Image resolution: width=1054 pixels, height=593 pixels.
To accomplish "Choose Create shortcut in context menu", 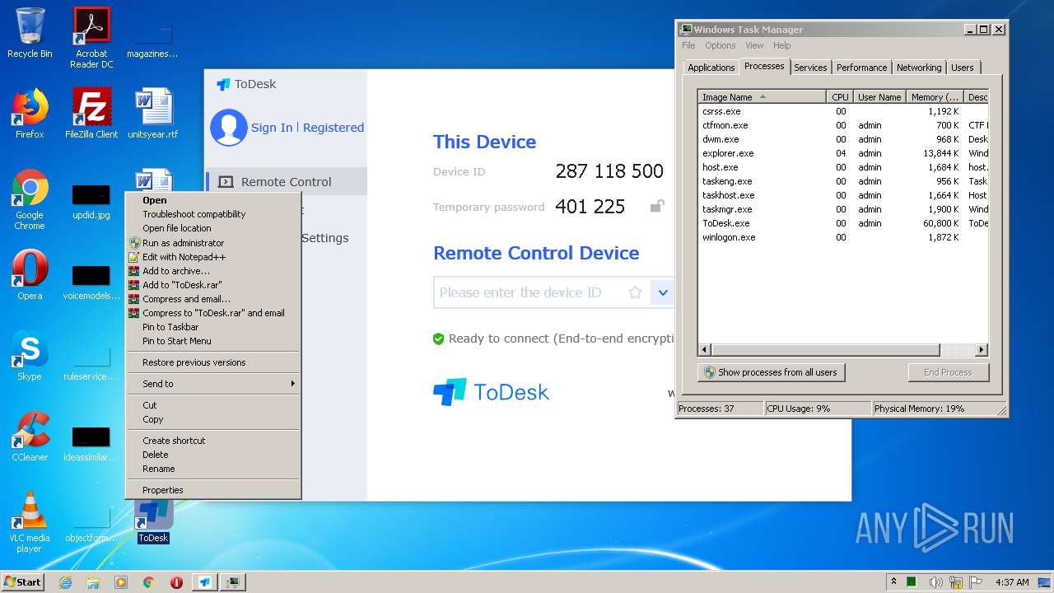I will [x=213, y=441].
